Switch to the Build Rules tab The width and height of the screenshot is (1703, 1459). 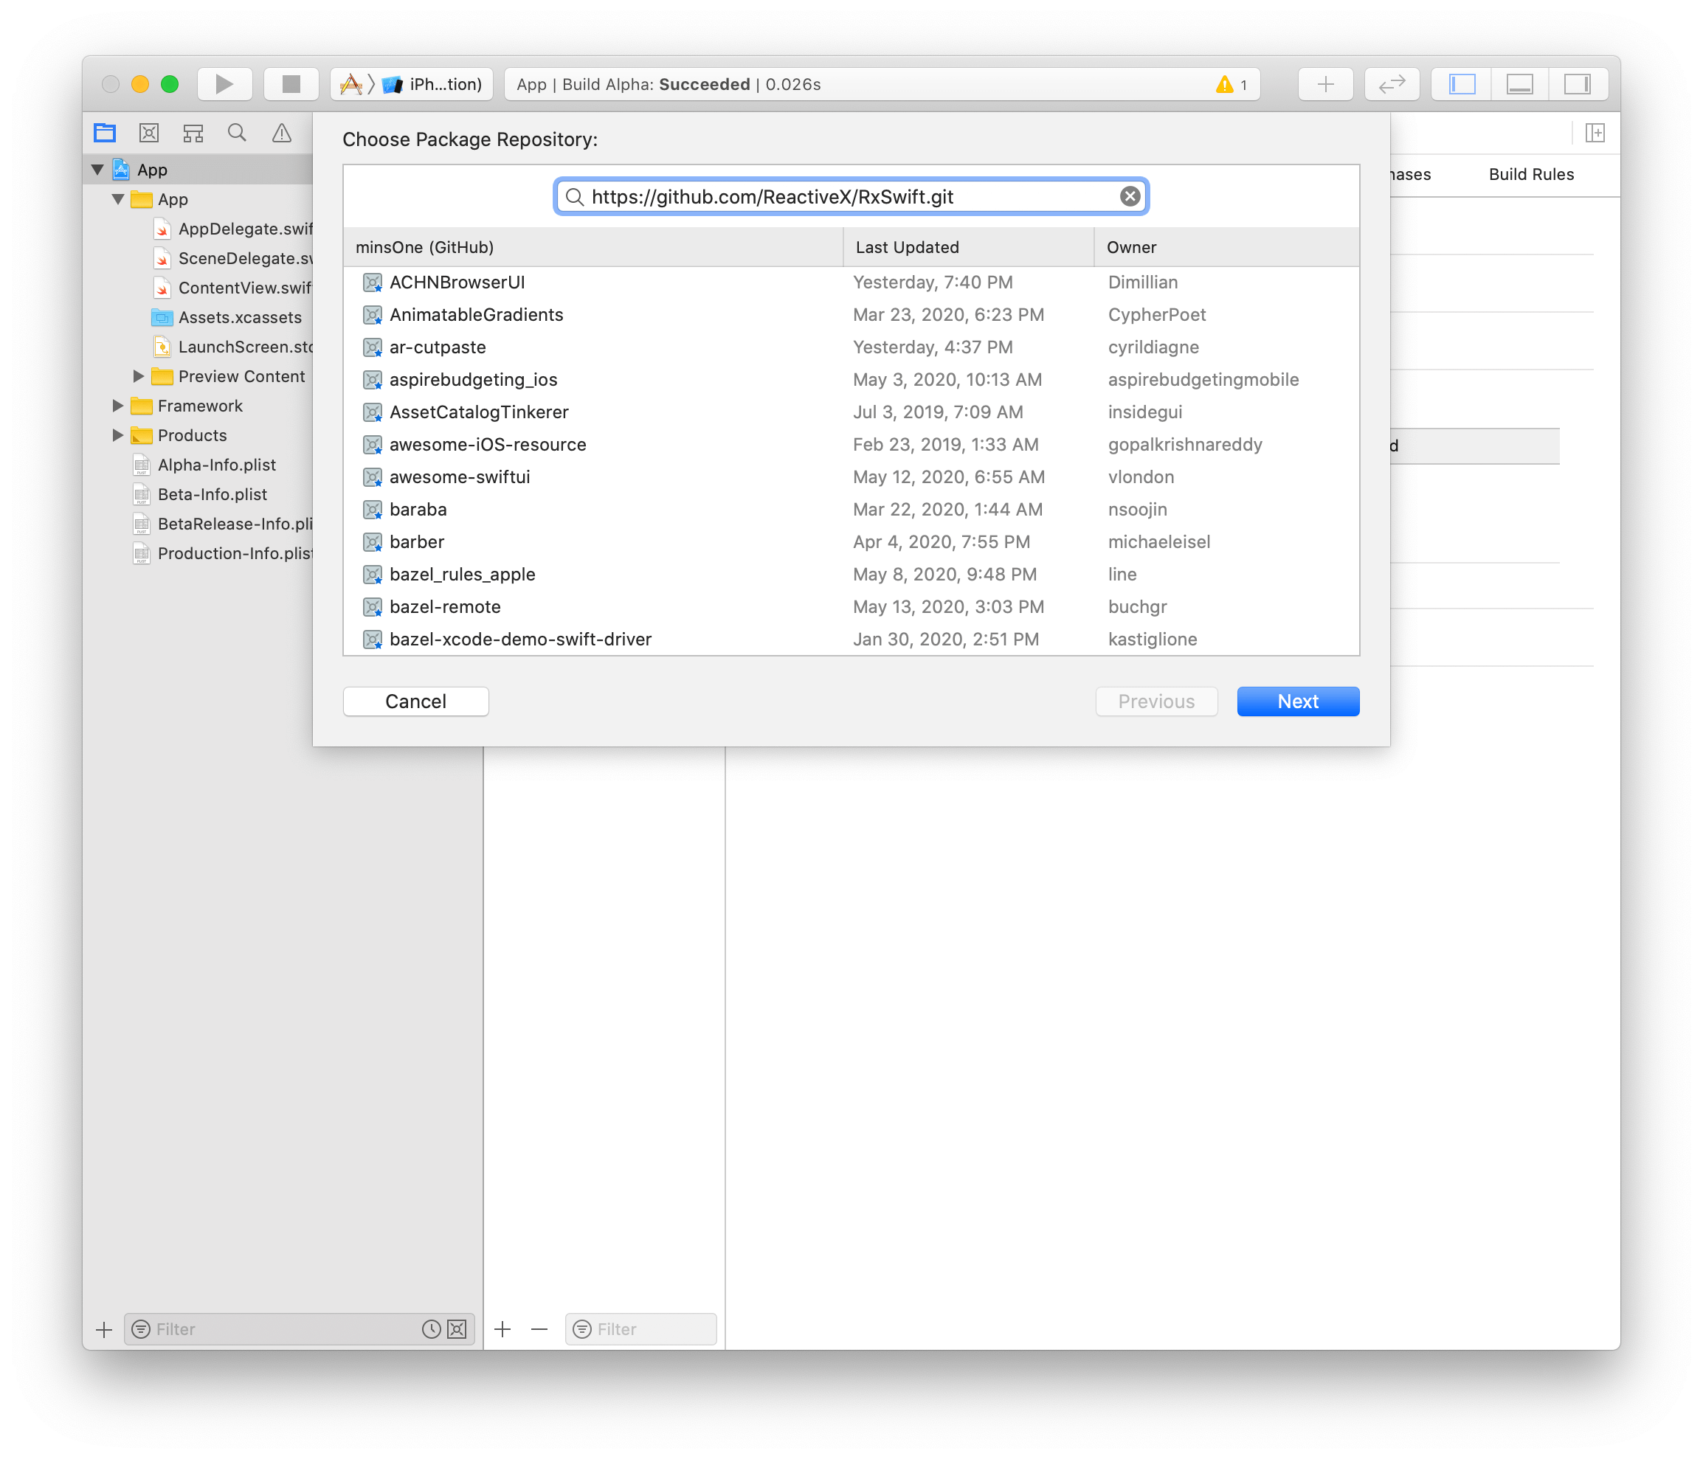1530,174
